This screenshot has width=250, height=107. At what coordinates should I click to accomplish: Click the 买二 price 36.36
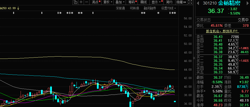pyautogui.click(x=218, y=61)
